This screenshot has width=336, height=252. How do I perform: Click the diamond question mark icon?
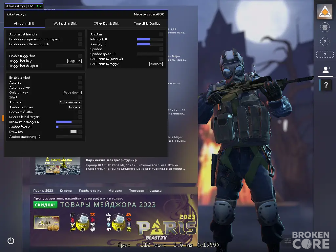pos(325,41)
